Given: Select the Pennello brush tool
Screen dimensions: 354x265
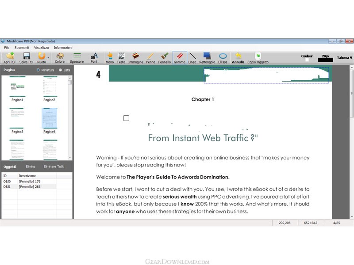Looking at the screenshot, I should [x=164, y=58].
